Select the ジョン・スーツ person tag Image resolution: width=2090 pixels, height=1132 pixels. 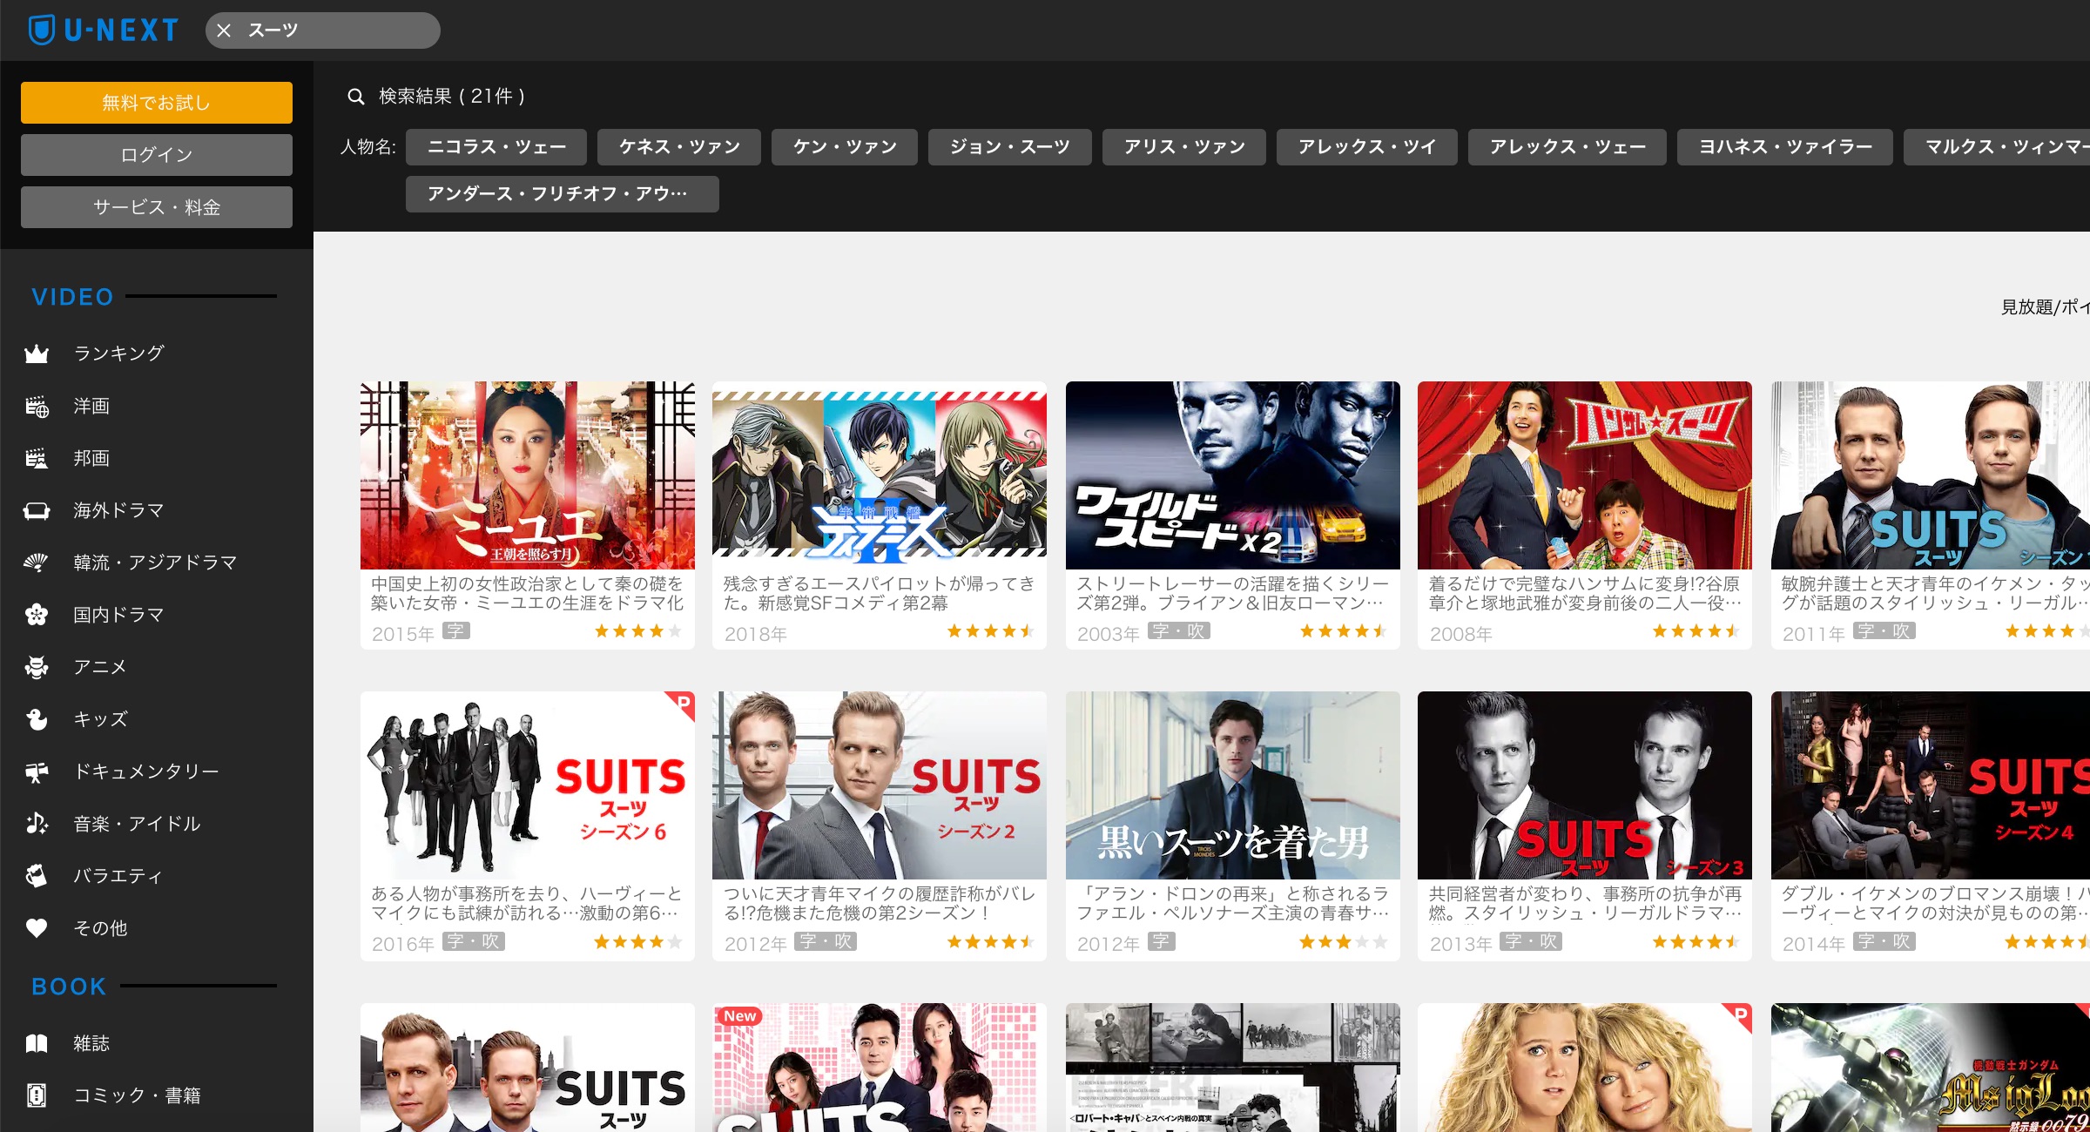coord(1009,147)
